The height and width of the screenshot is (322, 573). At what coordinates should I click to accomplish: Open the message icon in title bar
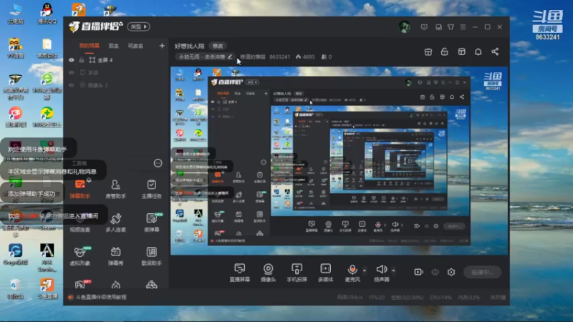point(424,27)
